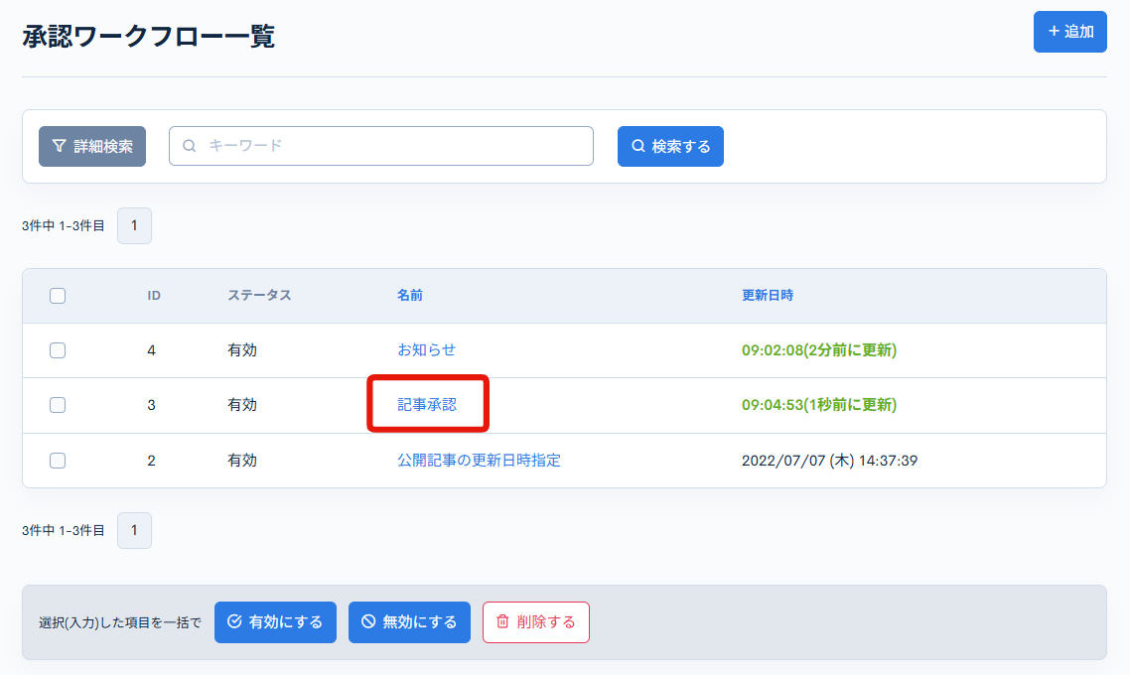
Task: Click the plus icon on the 追加 button
Action: pos(1055,31)
